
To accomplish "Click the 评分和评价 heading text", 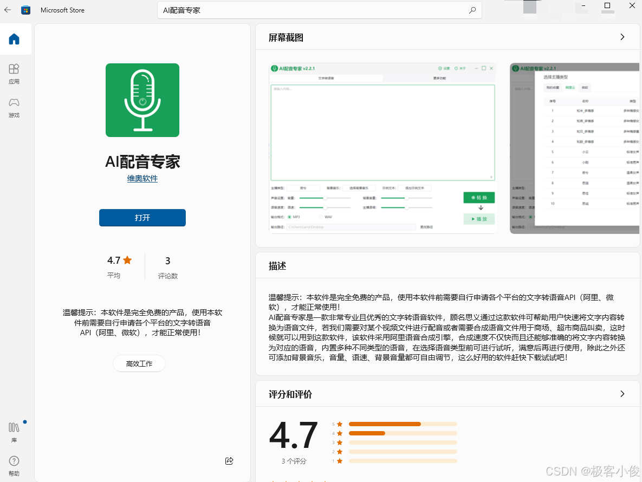I will tap(290, 394).
